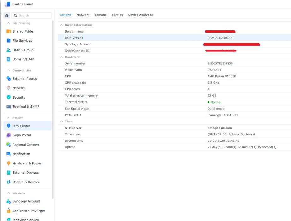The image size is (291, 221).
Task: Open Notification icon
Action: 9,154
